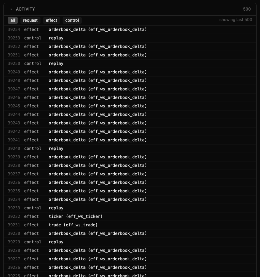Open the 500 count indicator
This screenshot has height=277, width=260.
tap(247, 9)
